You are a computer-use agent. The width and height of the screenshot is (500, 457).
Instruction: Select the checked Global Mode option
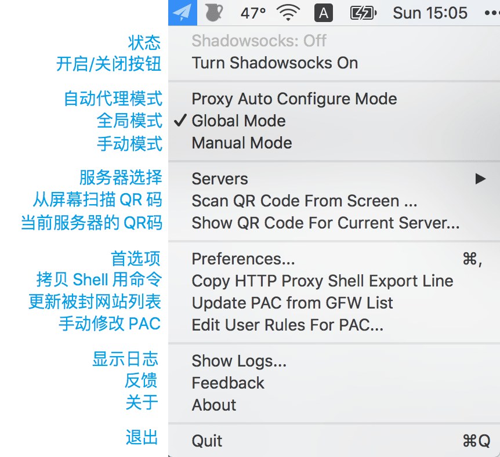click(x=334, y=121)
